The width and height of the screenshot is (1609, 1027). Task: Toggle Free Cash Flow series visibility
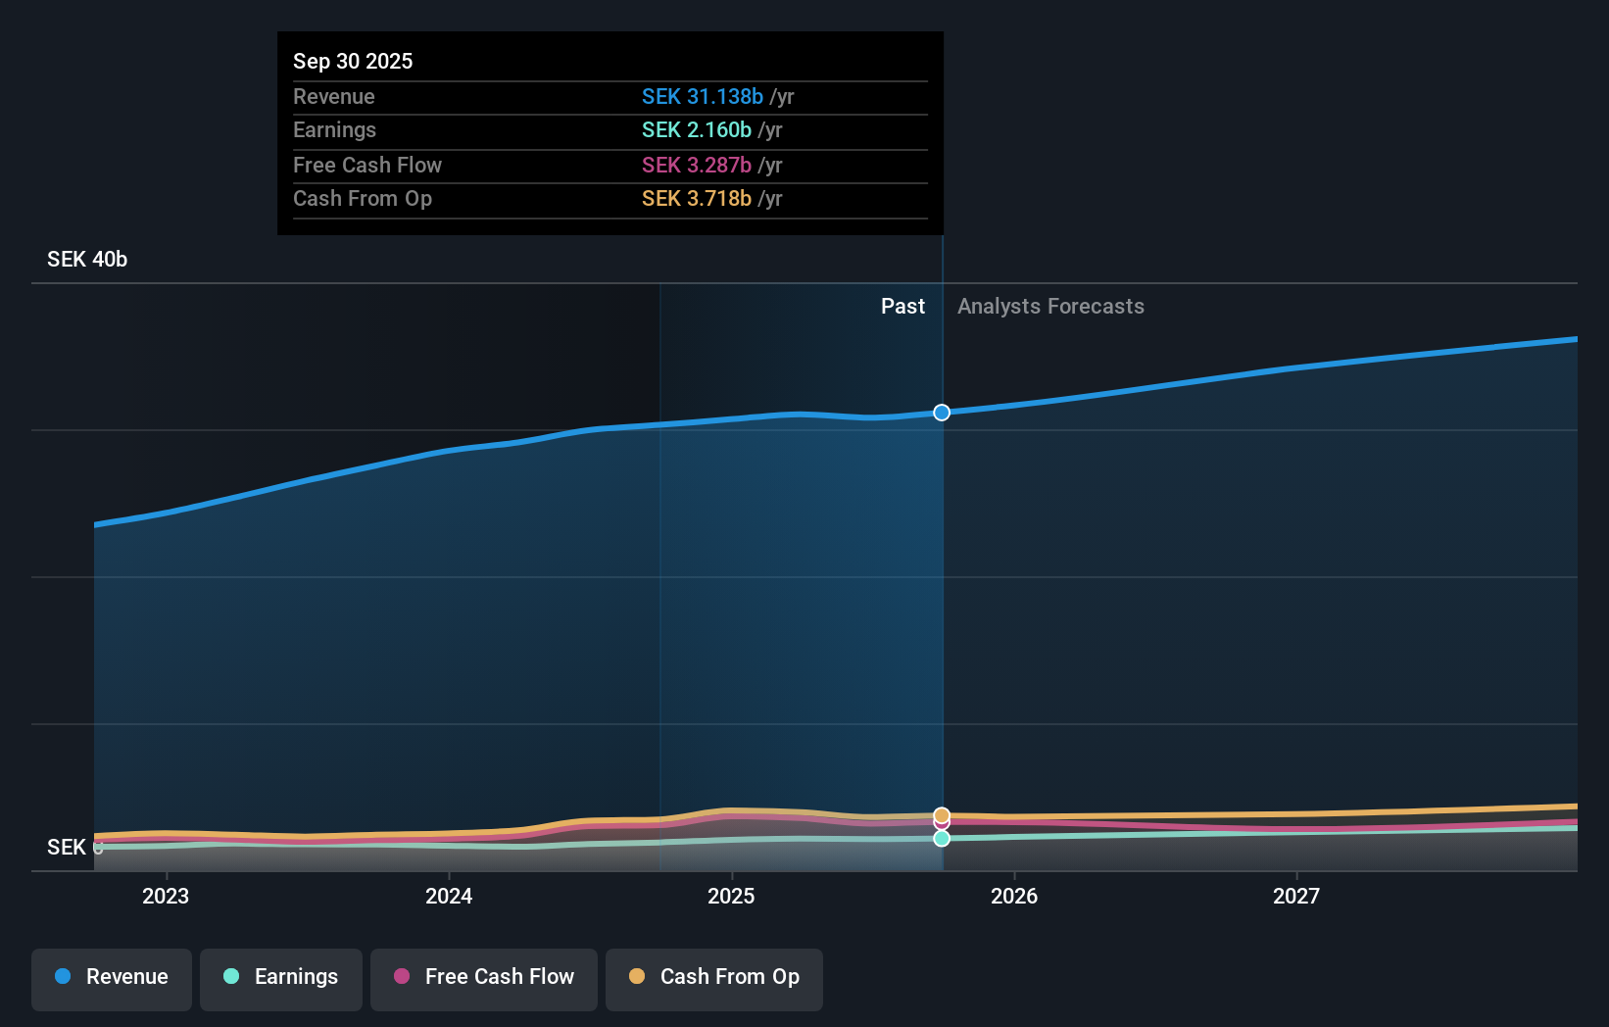483,979
